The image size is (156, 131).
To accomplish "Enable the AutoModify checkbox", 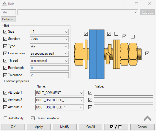I will point(5,118).
